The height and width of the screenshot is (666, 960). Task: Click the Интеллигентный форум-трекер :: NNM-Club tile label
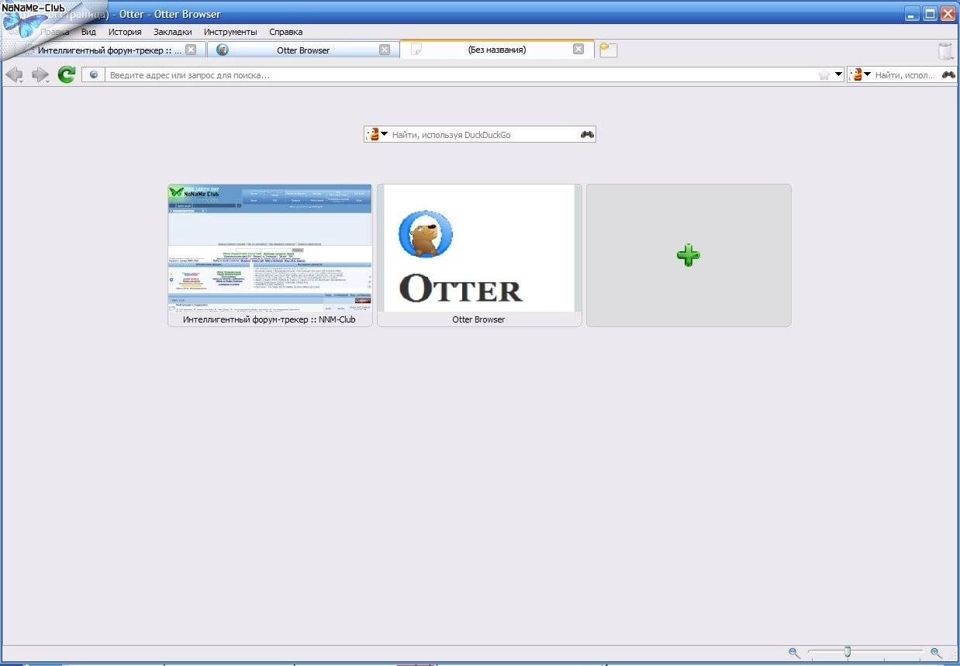point(269,319)
